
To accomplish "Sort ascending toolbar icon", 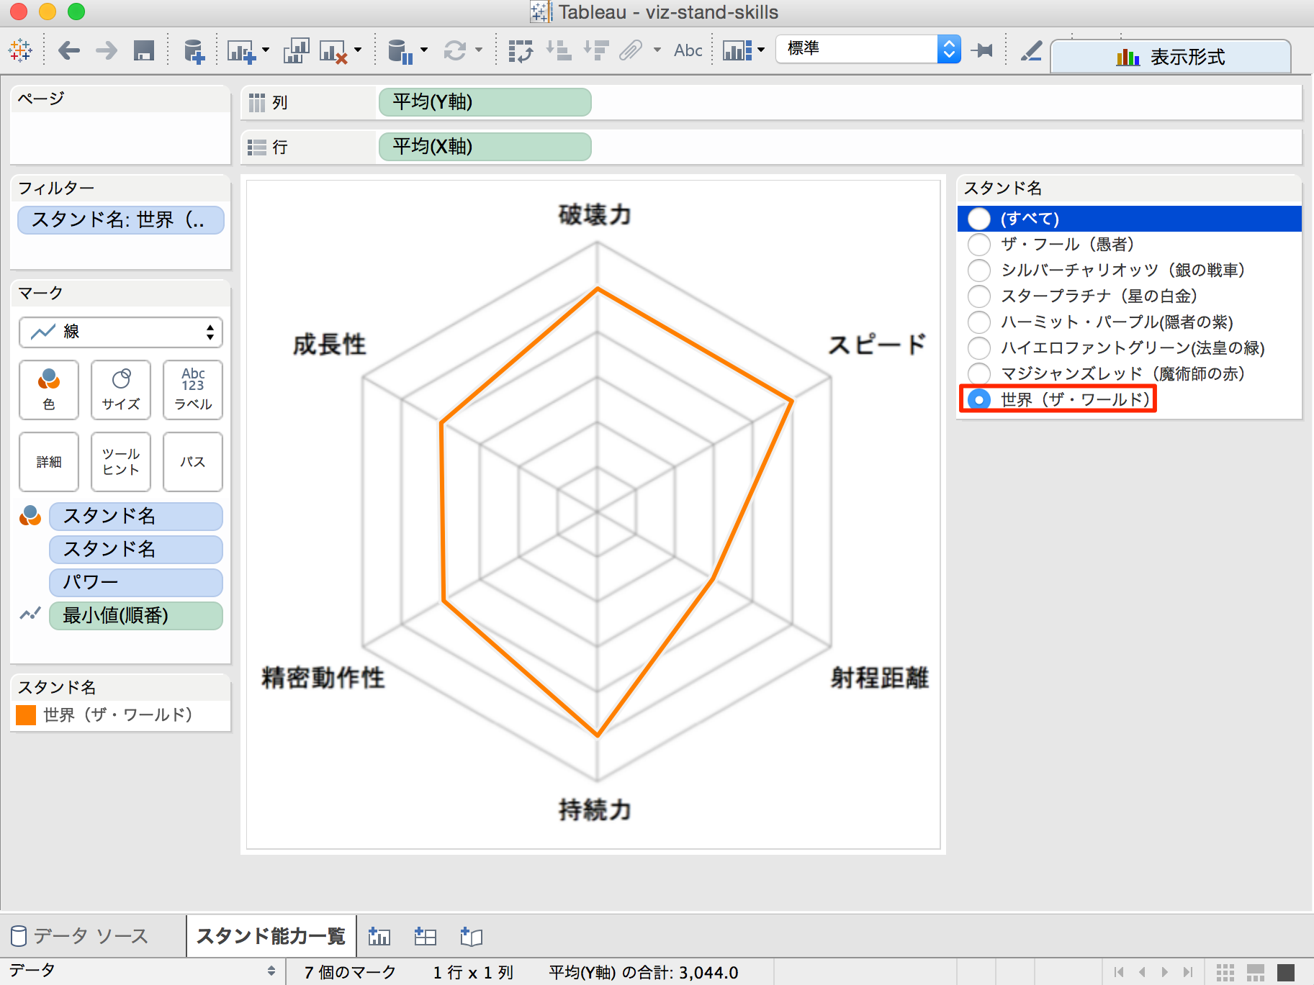I will tap(558, 50).
